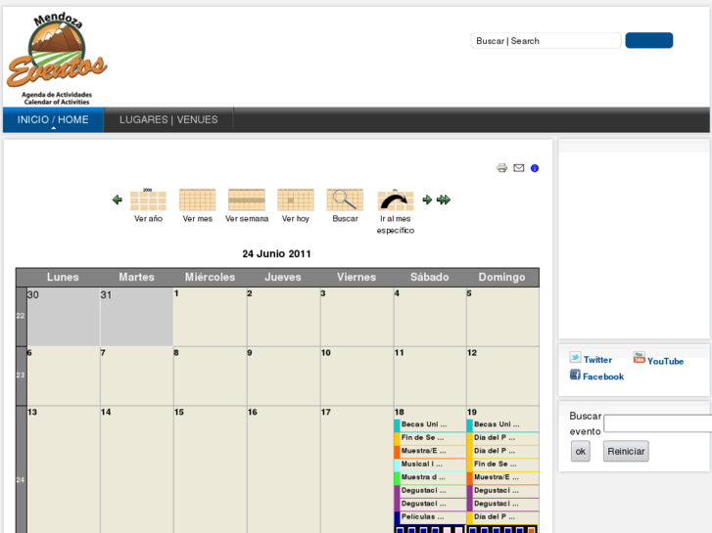Viewport: 712px width, 533px height.
Task: Select day 18 in the calendar
Action: pyautogui.click(x=400, y=412)
